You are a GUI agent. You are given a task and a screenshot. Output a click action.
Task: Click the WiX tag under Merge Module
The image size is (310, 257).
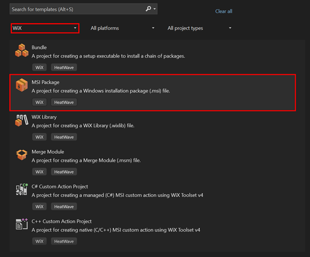point(39,172)
